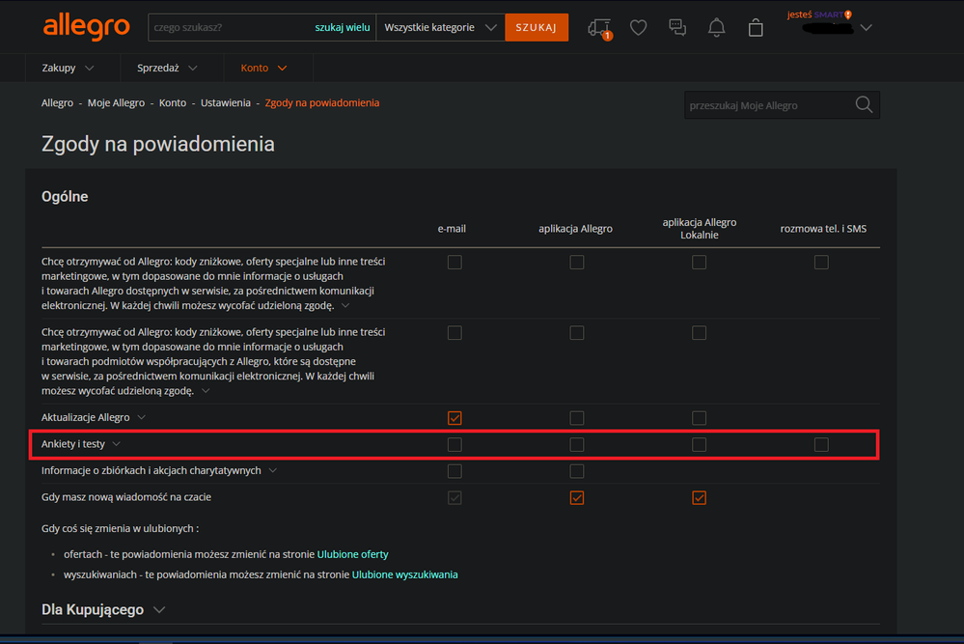Click the Gdy masz nową wiadomość na czacie label
964x644 pixels.
126,497
